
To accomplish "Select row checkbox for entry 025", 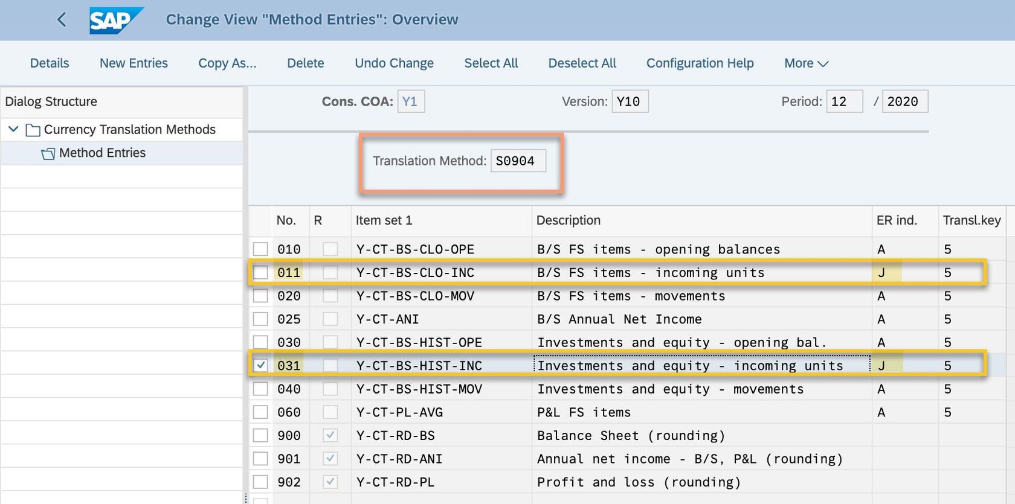I will coord(260,319).
